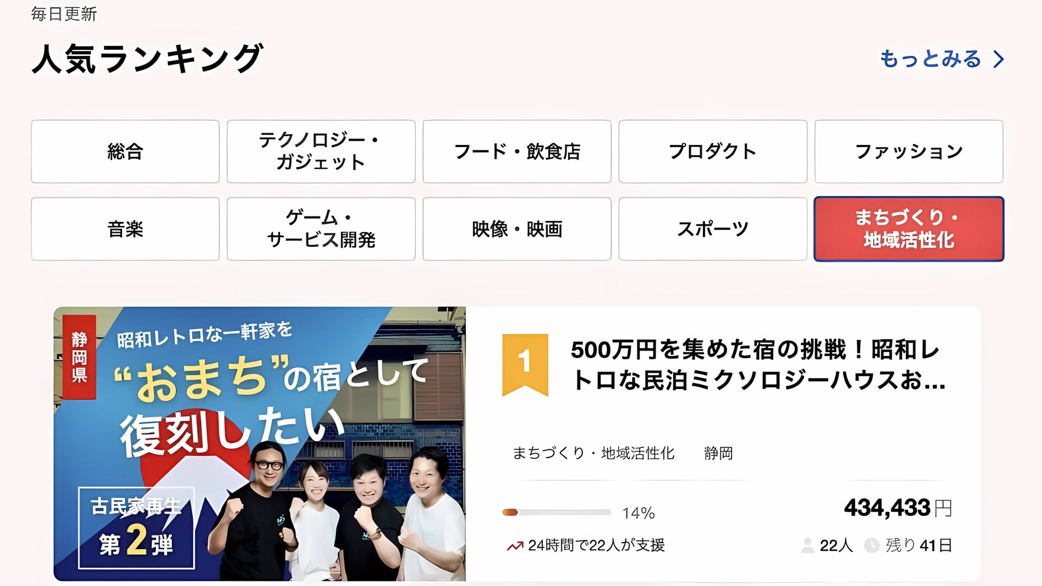
Task: Click the supporter person icon next to 22人
Action: 808,545
